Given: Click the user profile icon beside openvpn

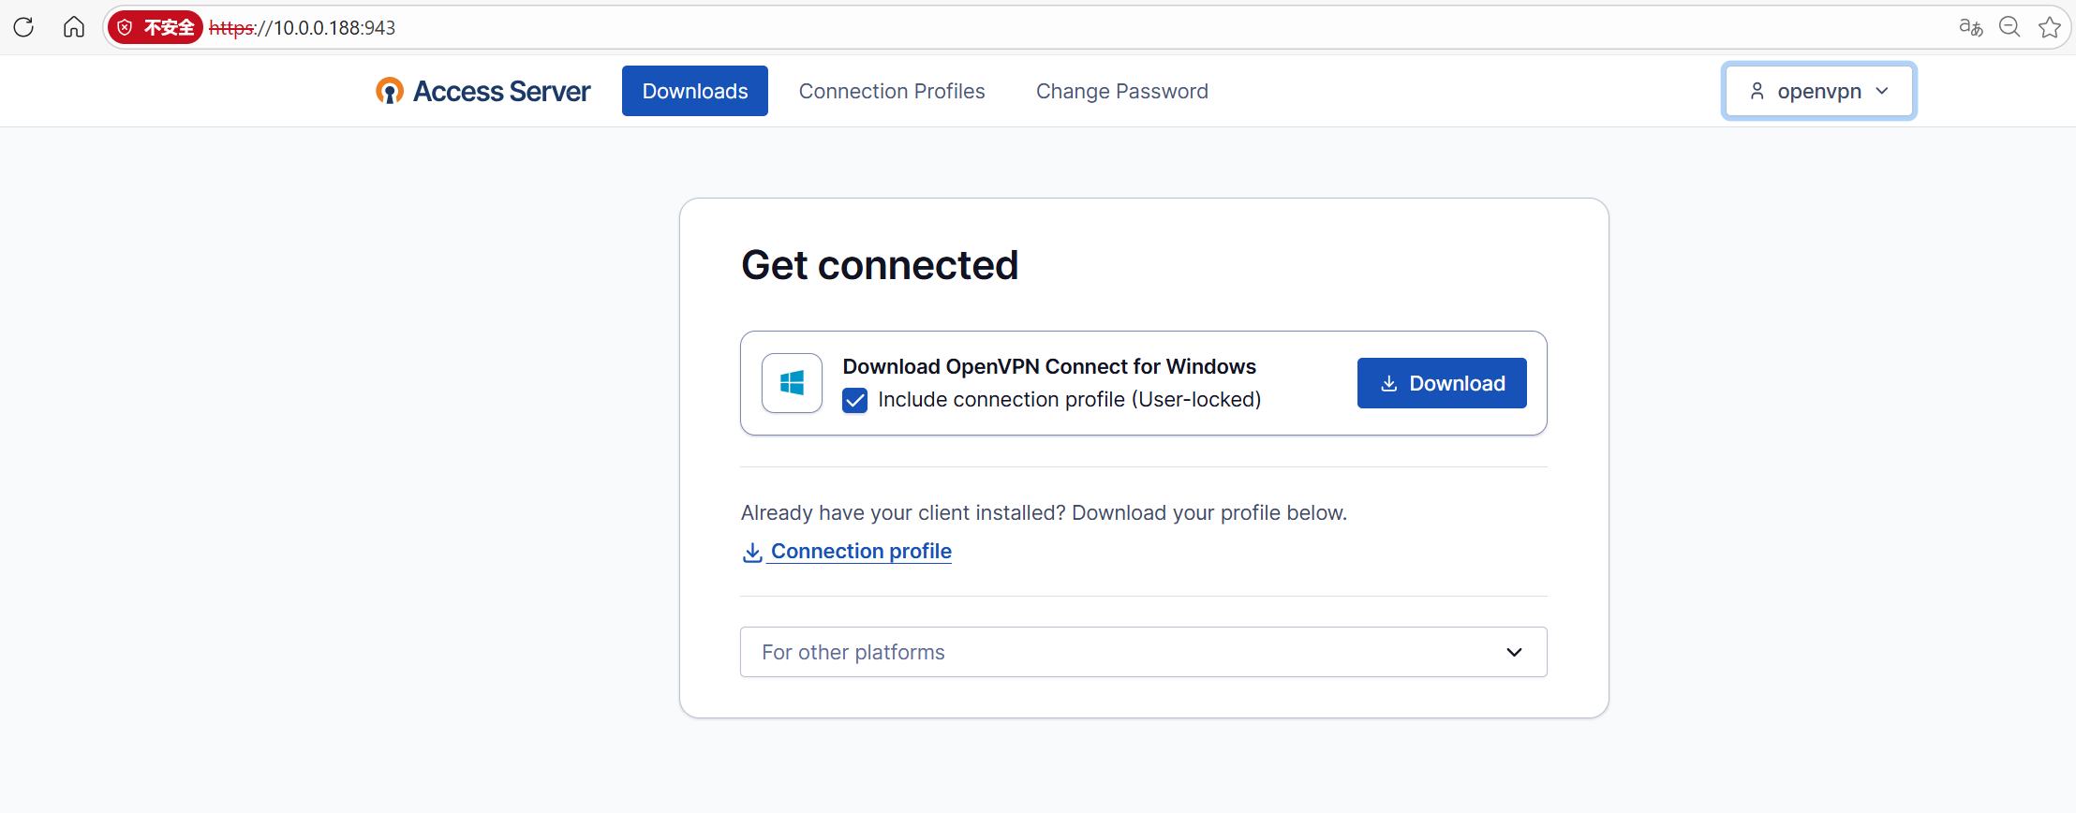Looking at the screenshot, I should click(1757, 91).
